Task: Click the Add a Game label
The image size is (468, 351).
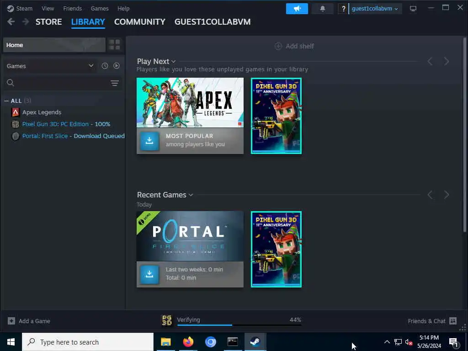Action: click(34, 321)
